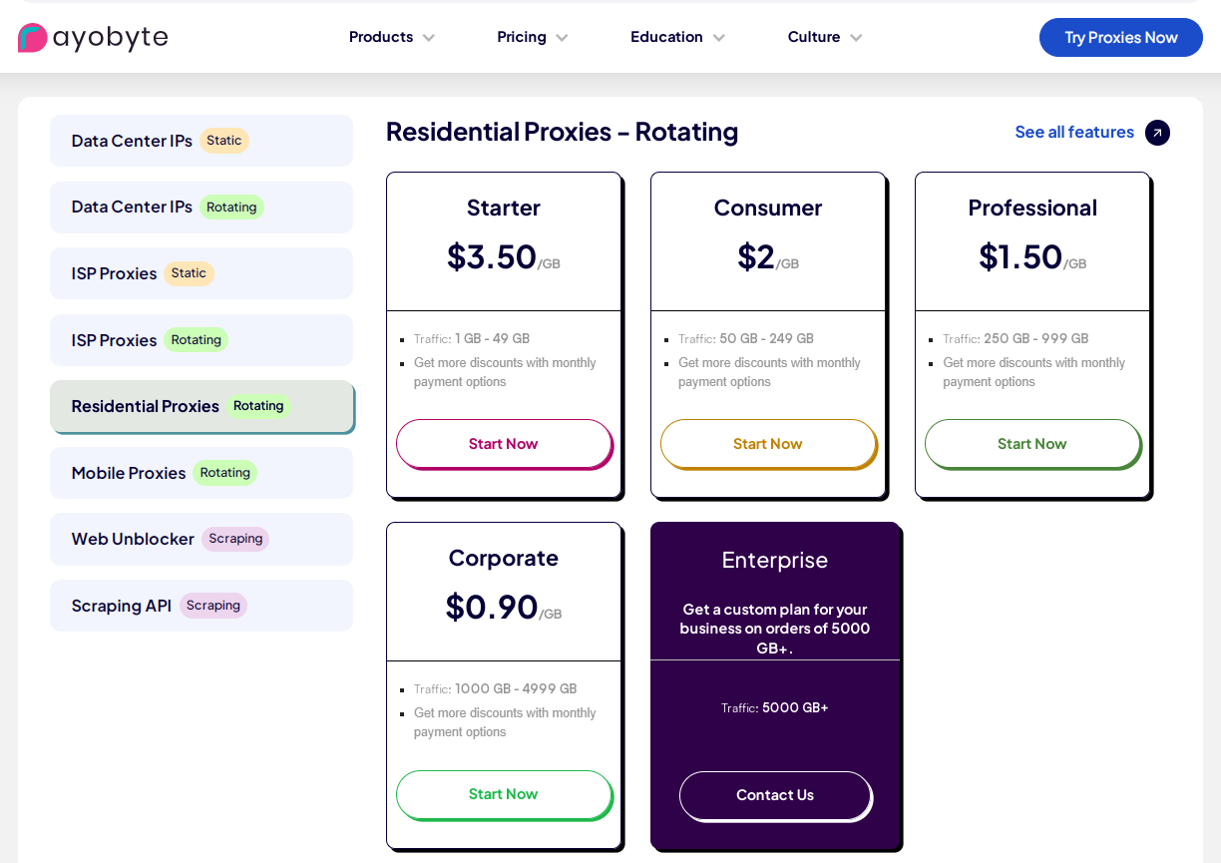Image resolution: width=1221 pixels, height=863 pixels.
Task: Select Residential Proxies Rotating tab
Action: click(x=202, y=406)
